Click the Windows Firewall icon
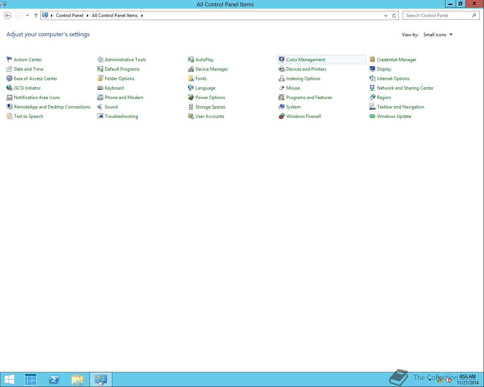The width and height of the screenshot is (484, 387). point(282,116)
